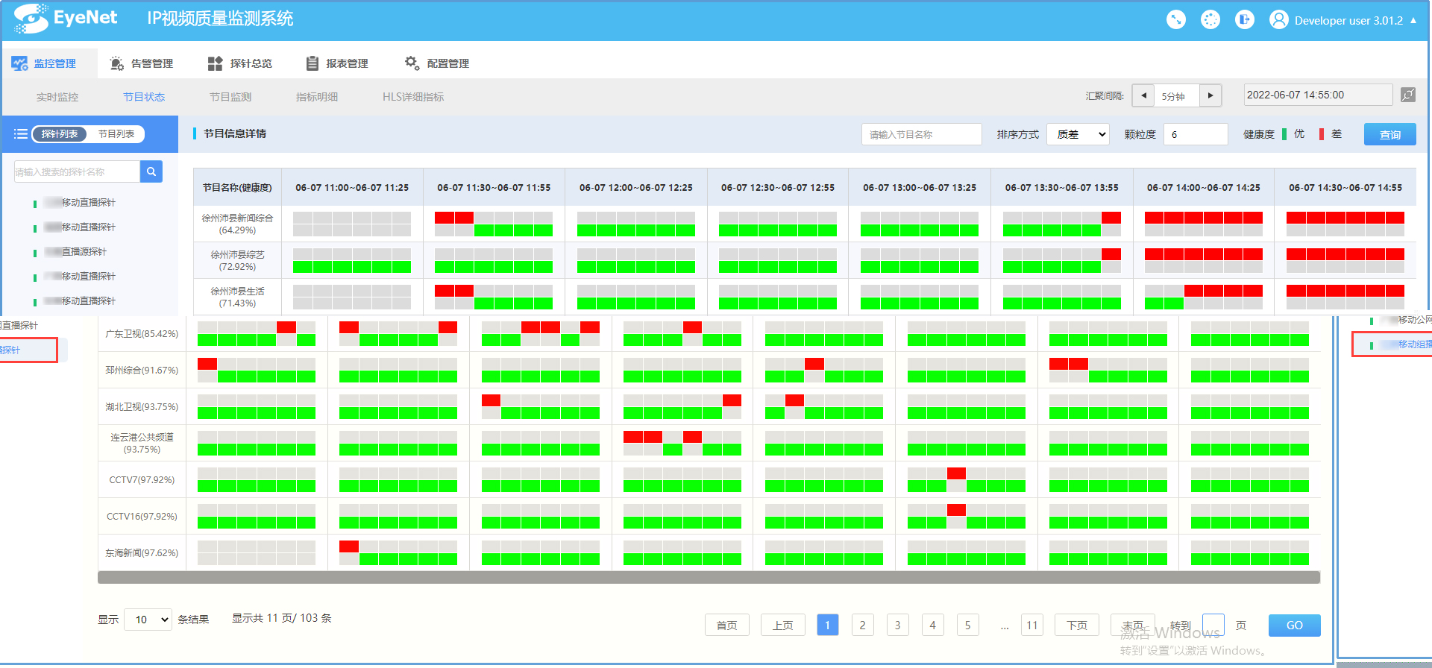Click the CCTV16(97.92%) row label
The image size is (1432, 668).
(142, 516)
